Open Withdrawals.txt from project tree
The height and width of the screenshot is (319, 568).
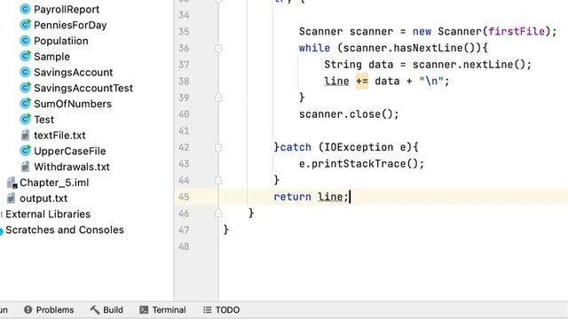[x=72, y=167]
